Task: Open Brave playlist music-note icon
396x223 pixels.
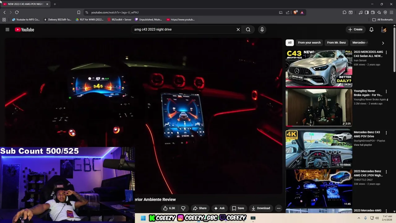Action: [x=360, y=12]
